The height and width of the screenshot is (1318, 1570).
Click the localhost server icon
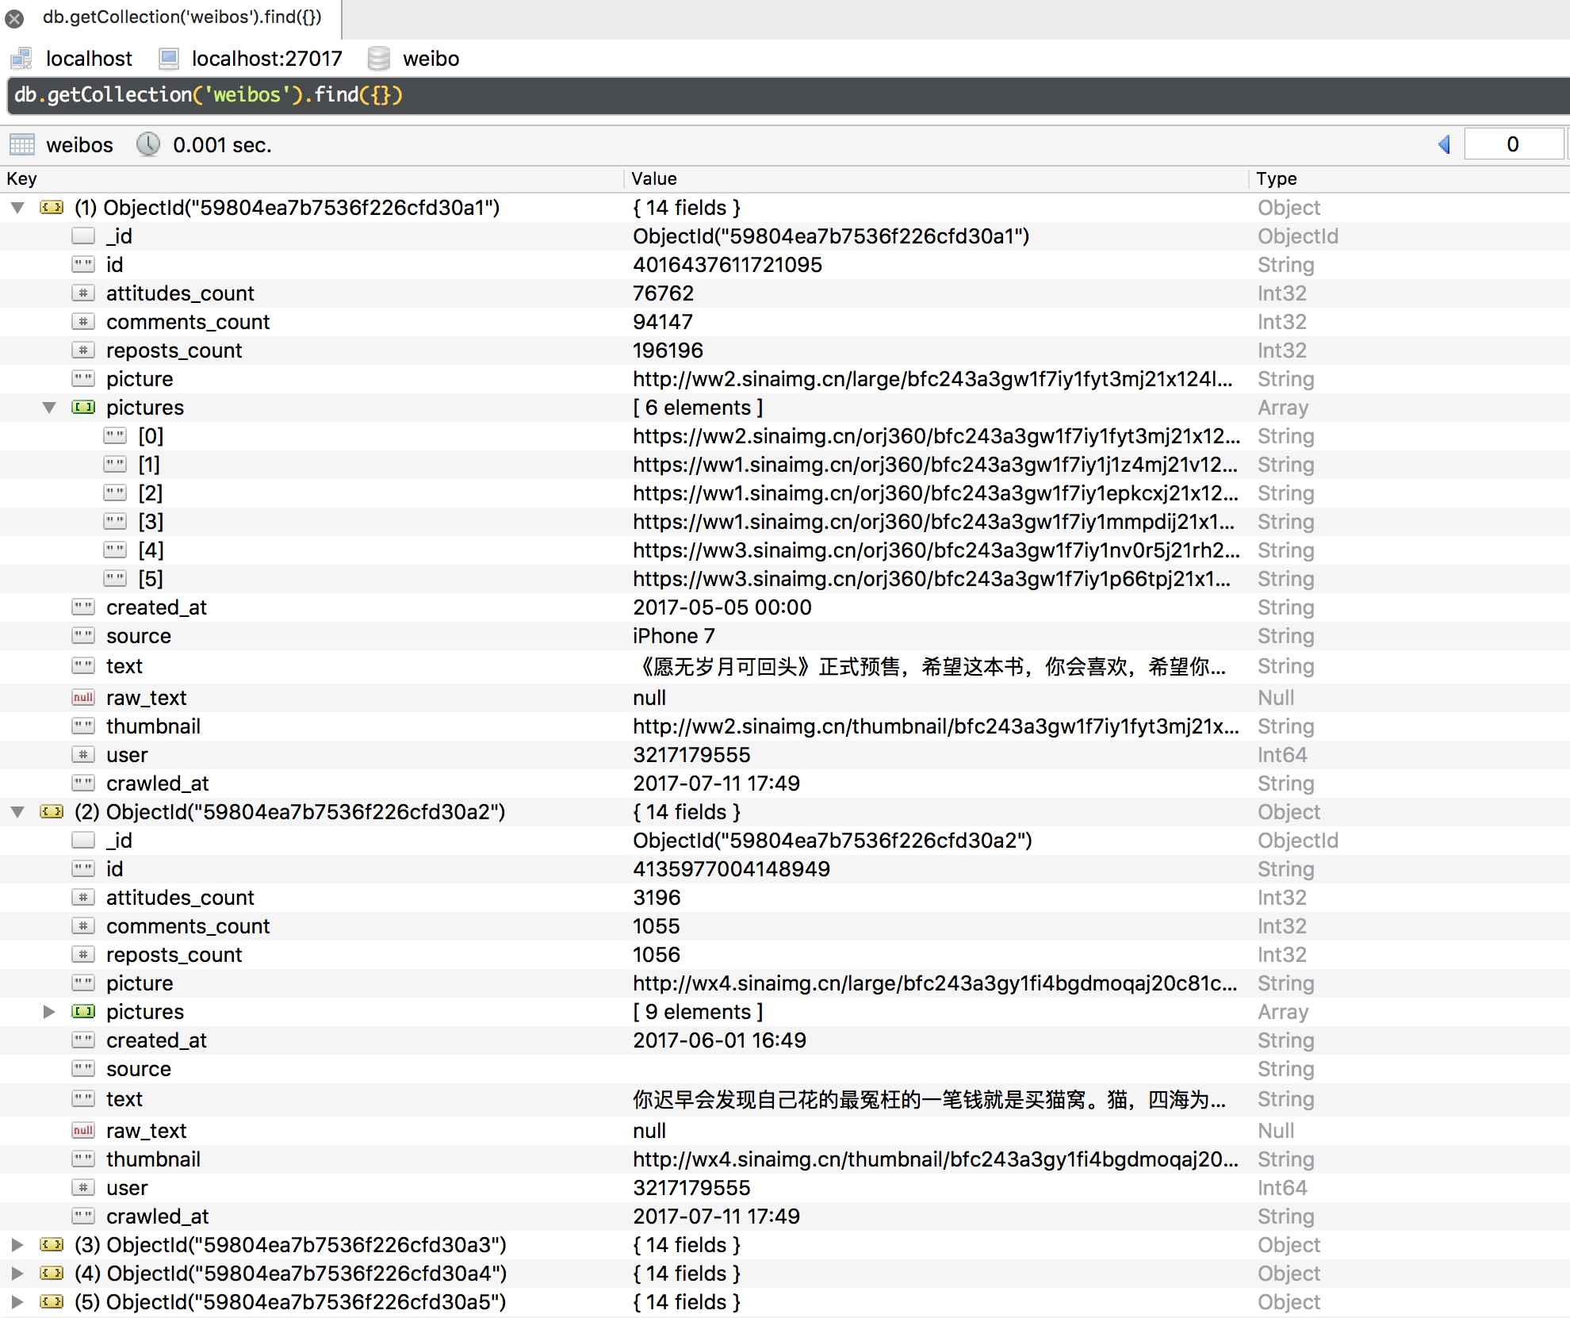click(x=21, y=59)
